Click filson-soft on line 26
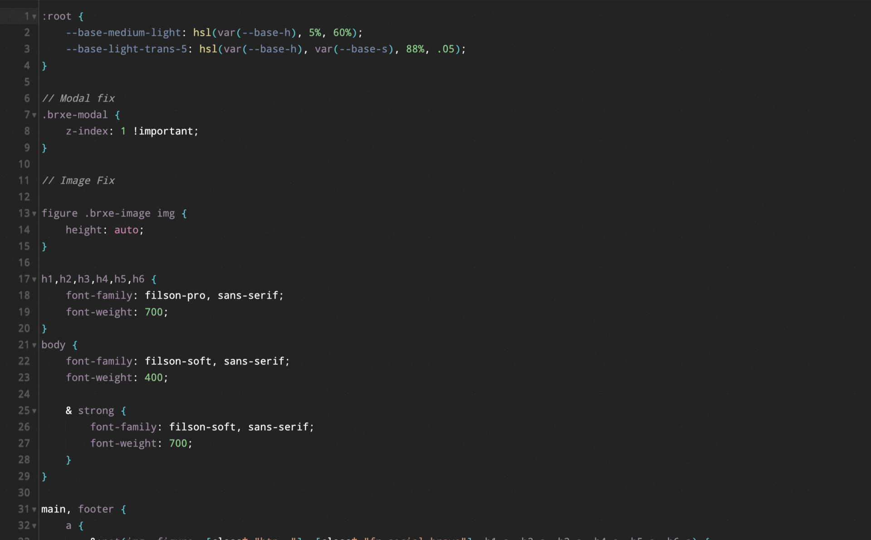The image size is (871, 540). (x=203, y=427)
